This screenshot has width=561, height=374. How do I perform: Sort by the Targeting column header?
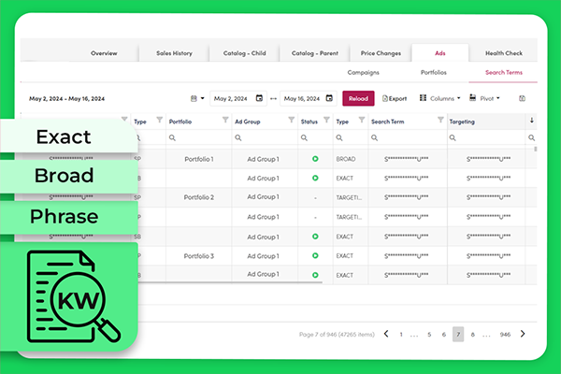click(462, 122)
